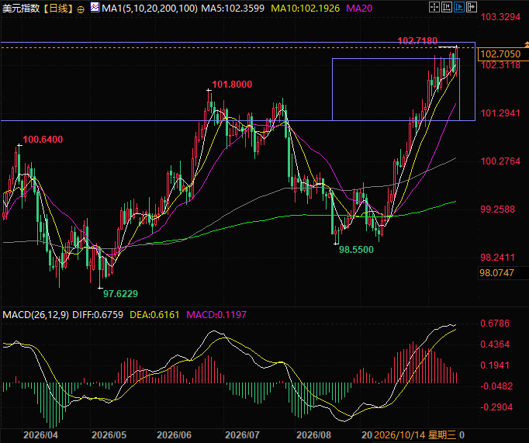Click the magenta MA20 label
Screen dimensions: 529x443
359,8
